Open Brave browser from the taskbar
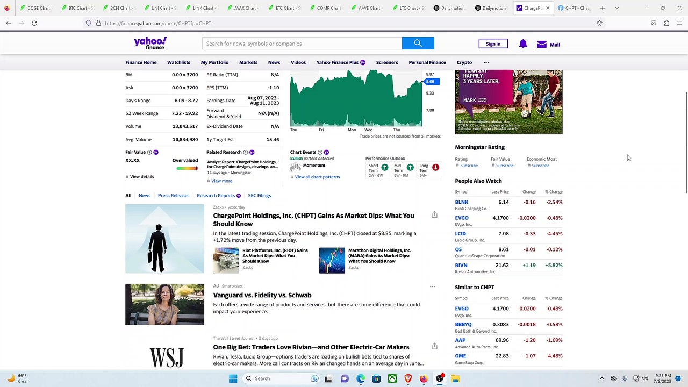Image resolution: width=688 pixels, height=387 pixels. tap(408, 378)
